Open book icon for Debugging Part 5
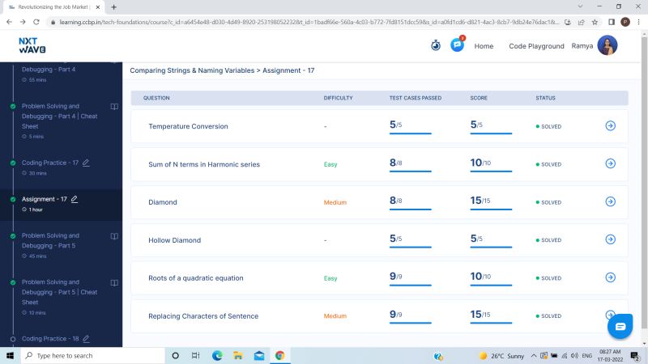The image size is (648, 364). tap(114, 236)
